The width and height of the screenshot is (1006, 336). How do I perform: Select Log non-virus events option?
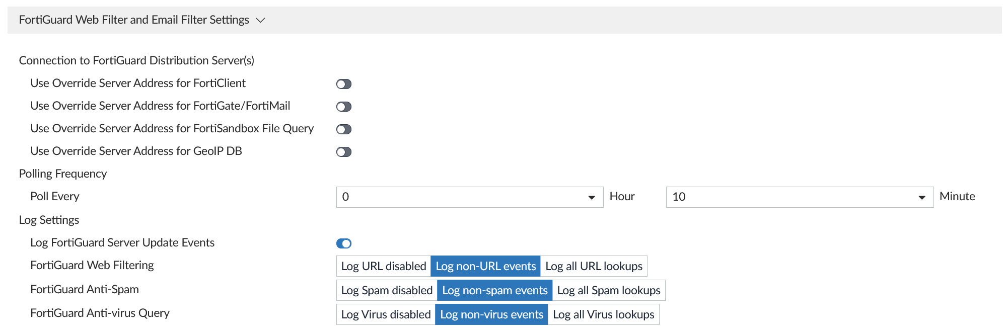coord(491,314)
